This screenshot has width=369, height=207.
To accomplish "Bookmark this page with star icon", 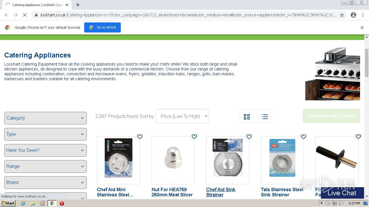I will (x=342, y=15).
